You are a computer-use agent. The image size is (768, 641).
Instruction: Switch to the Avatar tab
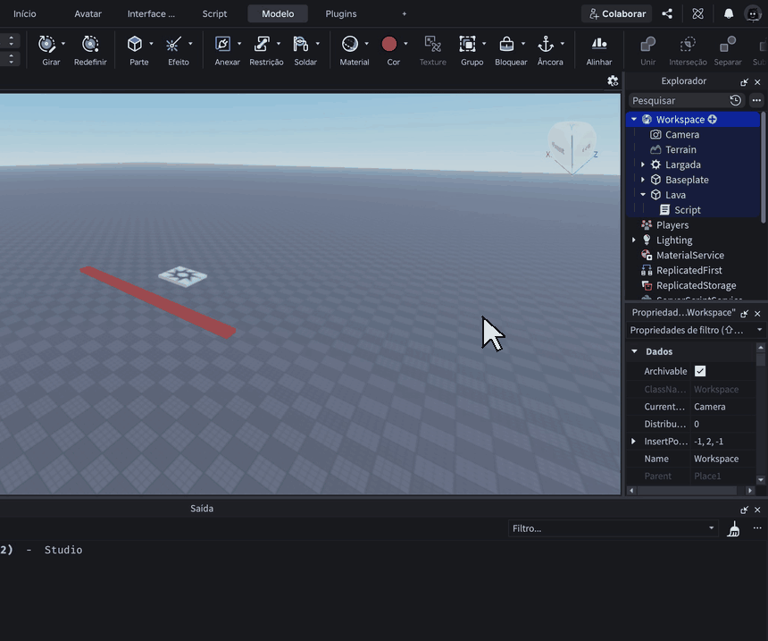tap(88, 13)
